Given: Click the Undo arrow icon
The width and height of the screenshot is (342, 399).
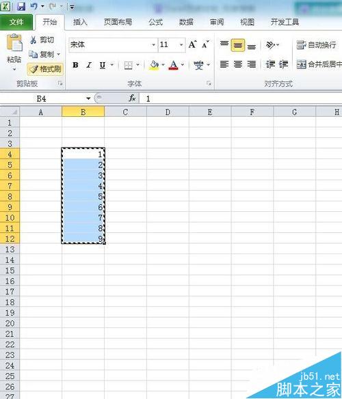Looking at the screenshot, I should pos(34,6).
